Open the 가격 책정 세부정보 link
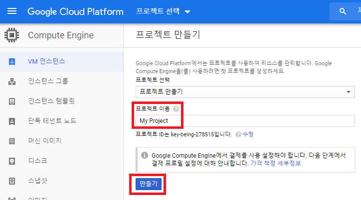The width and height of the screenshot is (361, 200). pos(275,163)
